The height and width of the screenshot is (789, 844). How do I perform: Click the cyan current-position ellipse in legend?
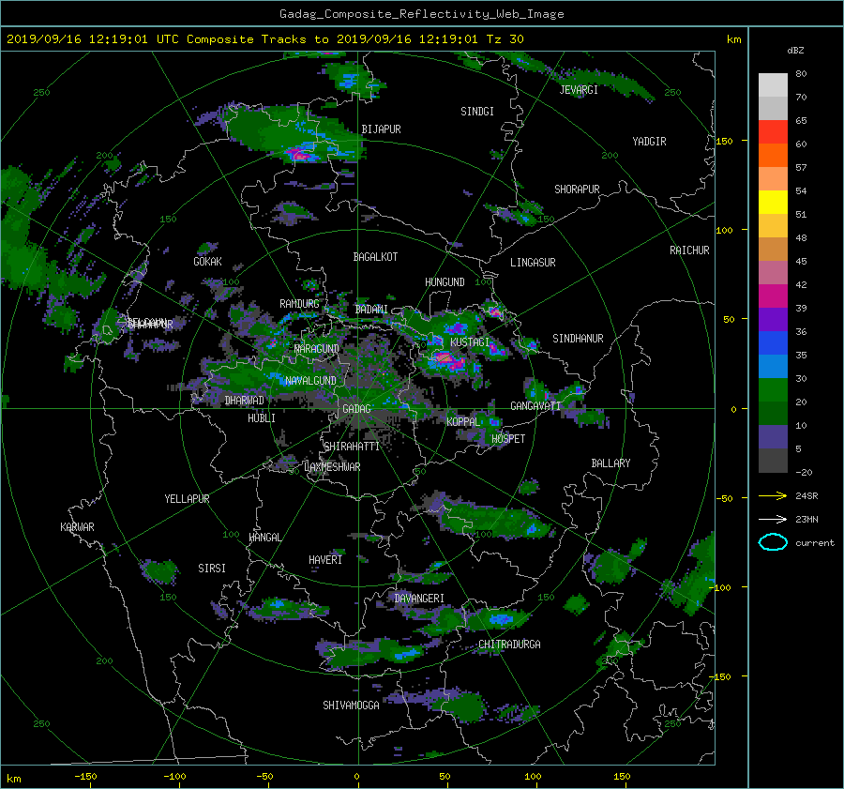pyautogui.click(x=773, y=542)
